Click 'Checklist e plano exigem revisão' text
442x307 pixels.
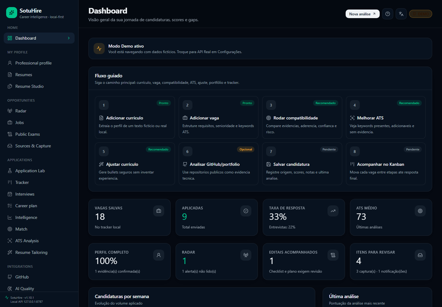(296, 271)
